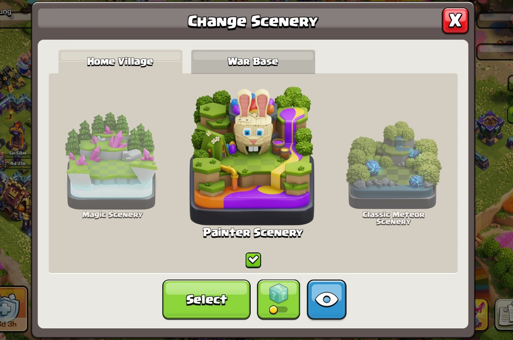The height and width of the screenshot is (340, 513).
Task: Close the Change Scenery dialog
Action: click(x=455, y=21)
